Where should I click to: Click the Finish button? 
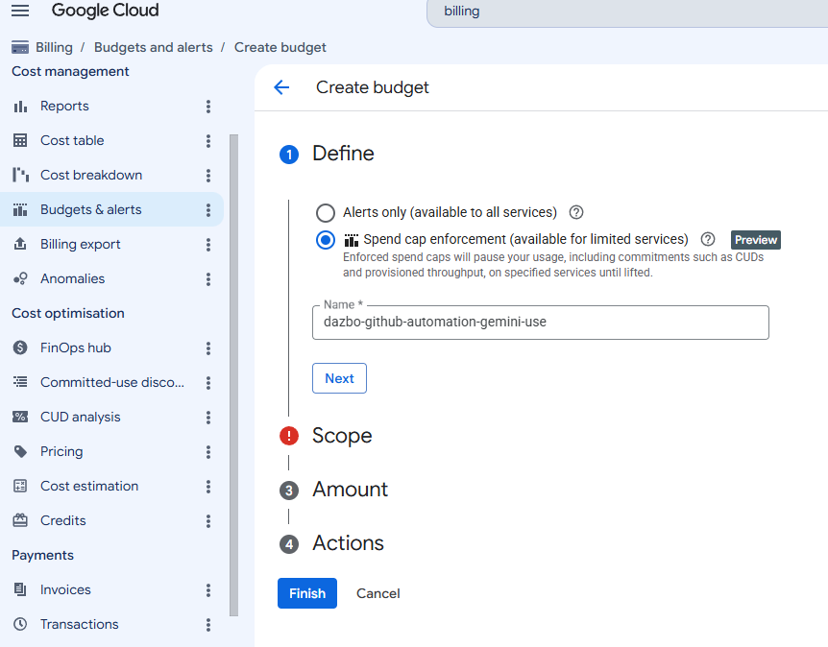coord(307,593)
